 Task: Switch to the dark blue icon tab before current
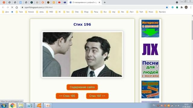point(65,2)
